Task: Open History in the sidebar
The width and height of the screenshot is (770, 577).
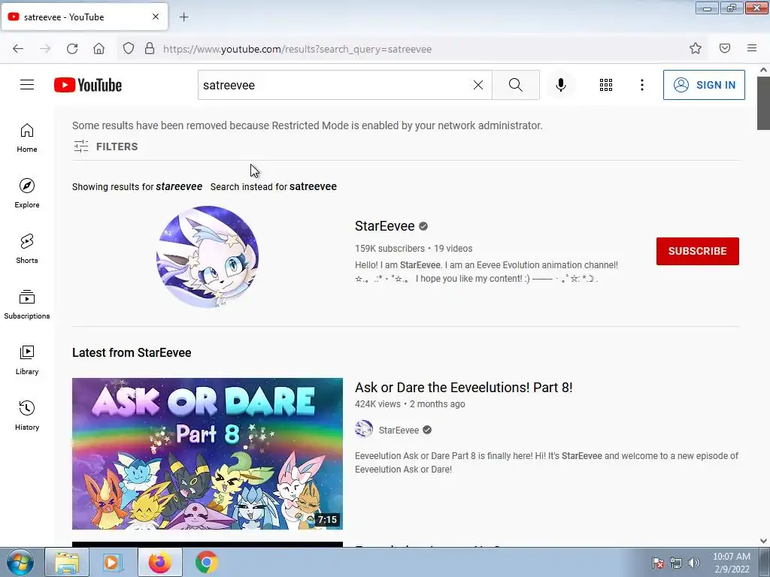Action: pos(27,415)
